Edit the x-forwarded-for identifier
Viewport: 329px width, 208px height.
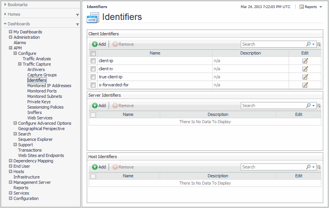click(x=305, y=85)
